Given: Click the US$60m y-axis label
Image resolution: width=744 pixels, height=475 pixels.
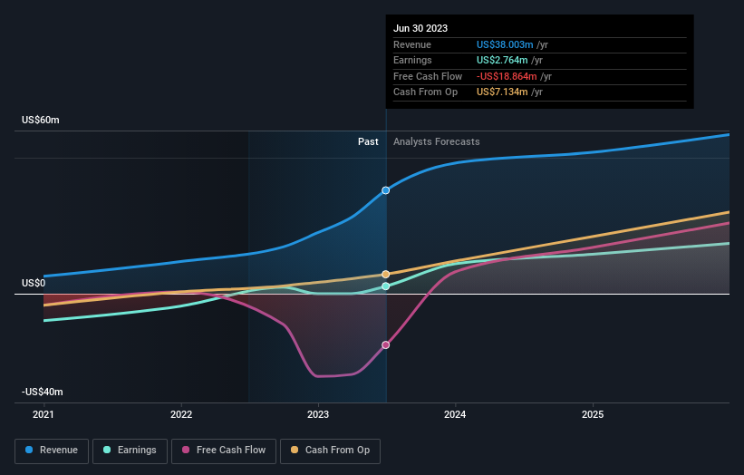Looking at the screenshot, I should click(x=41, y=120).
